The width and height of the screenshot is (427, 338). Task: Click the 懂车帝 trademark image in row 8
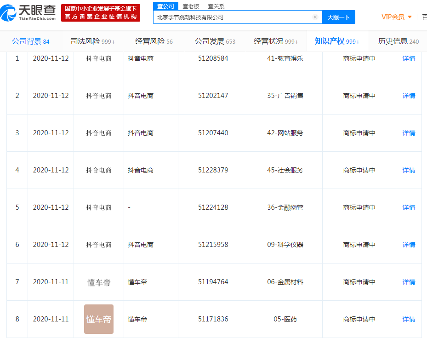(98, 319)
